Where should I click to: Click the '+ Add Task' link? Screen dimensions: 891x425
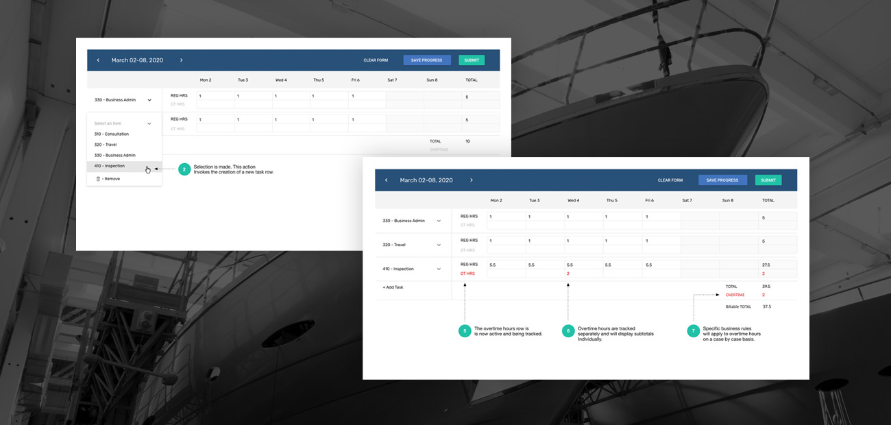(x=393, y=287)
